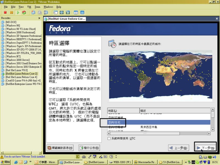Select [Windows NT] in Favorites

tap(13, 56)
